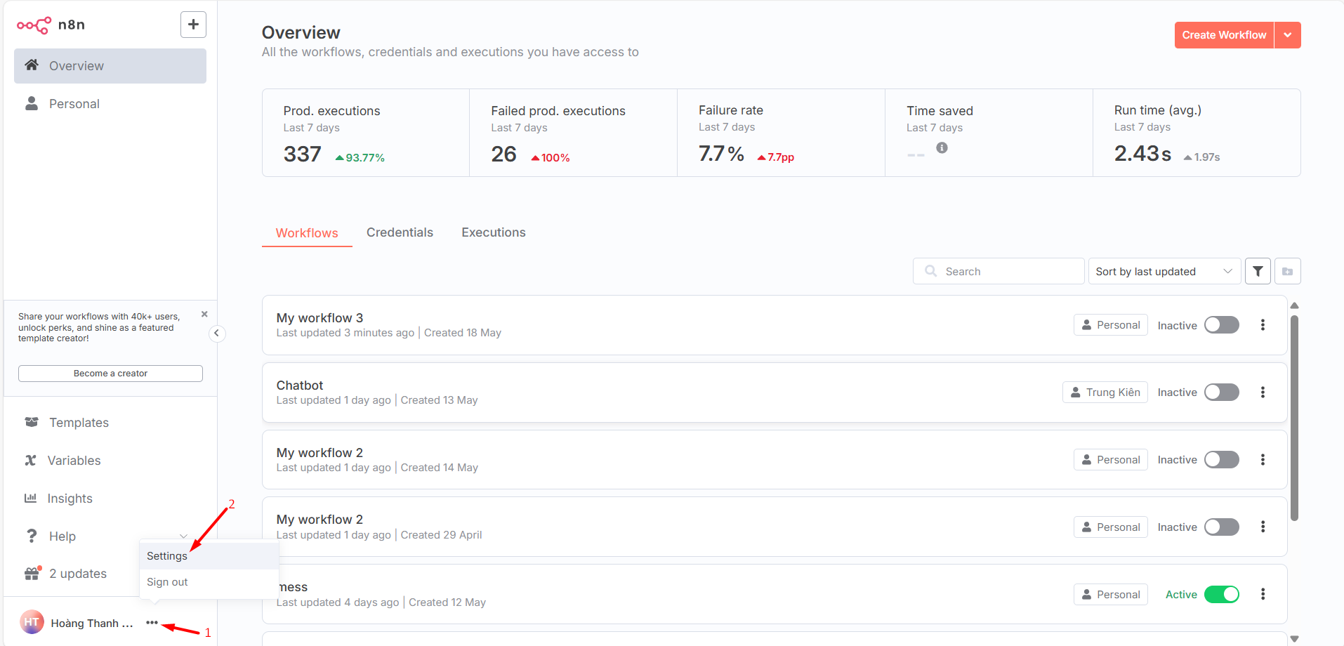Open the three-dots menu beside Hoàng Thanh
The height and width of the screenshot is (646, 1344).
click(x=152, y=623)
